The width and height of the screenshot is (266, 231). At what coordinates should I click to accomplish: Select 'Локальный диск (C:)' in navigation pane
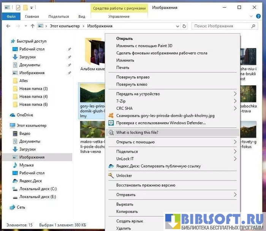[x=38, y=189]
